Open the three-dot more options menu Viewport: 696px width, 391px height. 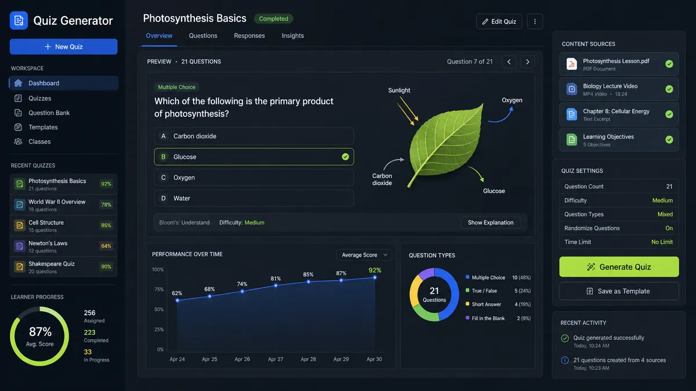click(535, 21)
